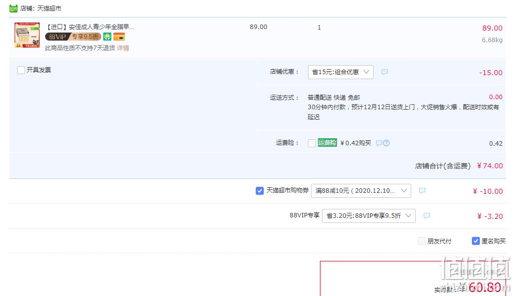Image resolution: width=515 pixels, height=296 pixels.
Task: Enable the 运费险 purchase checkbox
Action: pos(312,143)
